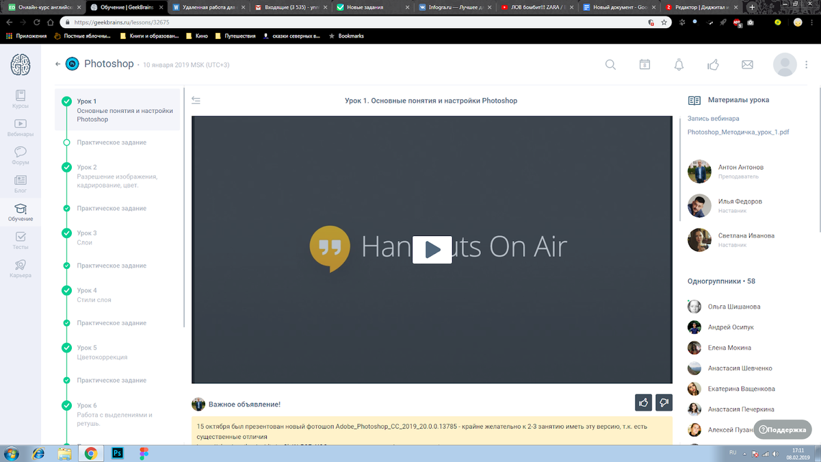
Task: Open messages envelope icon
Action: click(747, 64)
